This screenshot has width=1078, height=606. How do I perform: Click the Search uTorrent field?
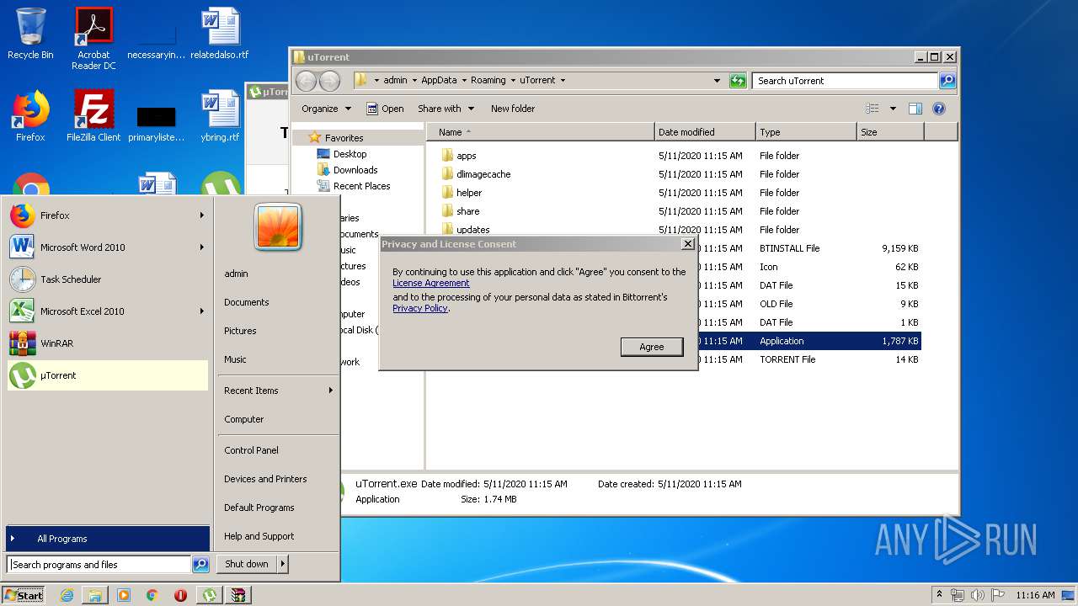coord(844,81)
